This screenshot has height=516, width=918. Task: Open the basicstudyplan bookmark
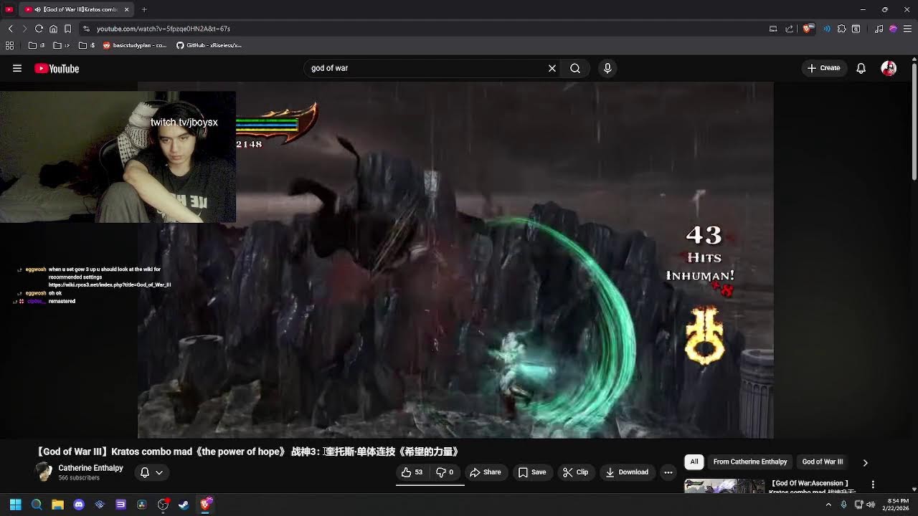[135, 45]
